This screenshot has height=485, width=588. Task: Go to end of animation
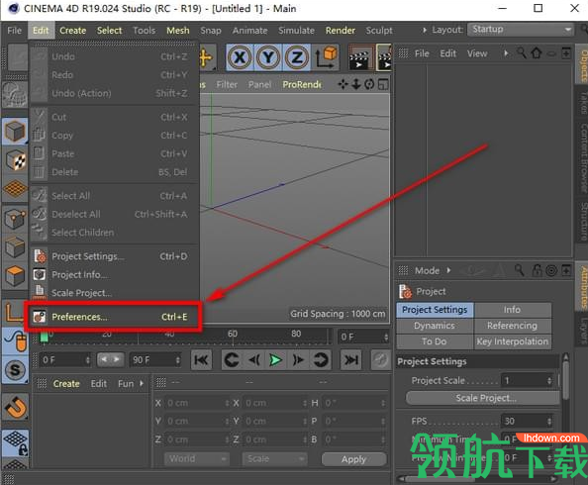click(351, 360)
